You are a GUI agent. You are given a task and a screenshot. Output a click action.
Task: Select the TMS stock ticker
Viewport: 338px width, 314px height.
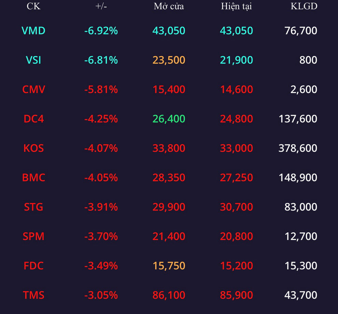(33, 295)
